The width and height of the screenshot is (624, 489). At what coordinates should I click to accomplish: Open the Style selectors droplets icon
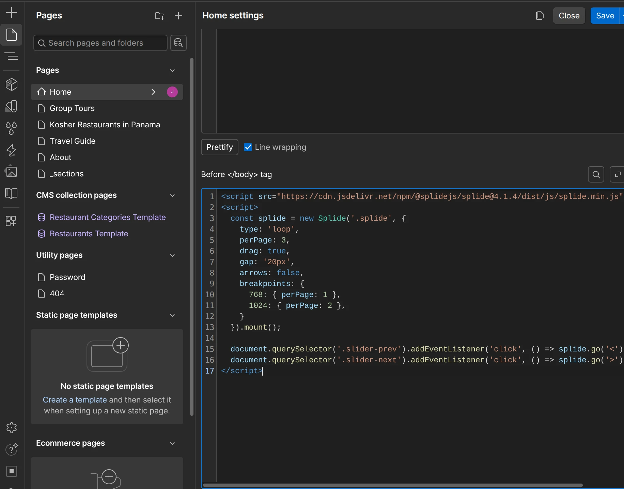click(x=12, y=128)
